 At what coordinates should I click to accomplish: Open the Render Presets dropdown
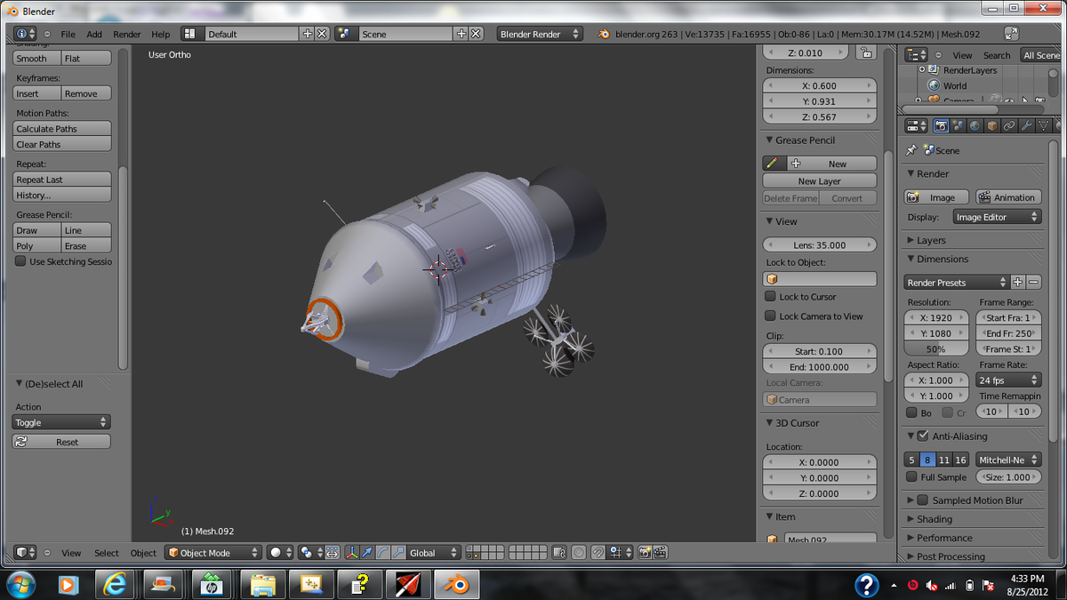tap(957, 282)
